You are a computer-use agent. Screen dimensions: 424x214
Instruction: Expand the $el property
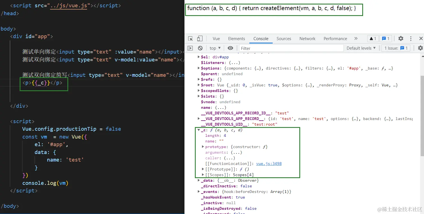click(199, 57)
